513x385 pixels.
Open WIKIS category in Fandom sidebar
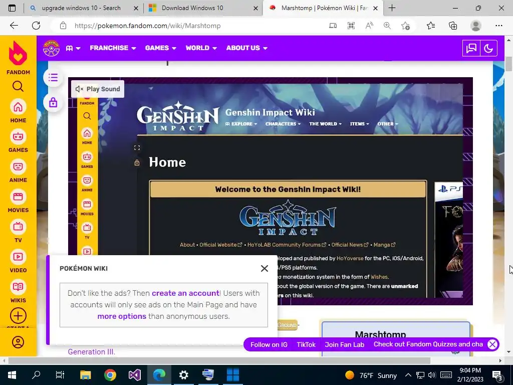click(18, 291)
